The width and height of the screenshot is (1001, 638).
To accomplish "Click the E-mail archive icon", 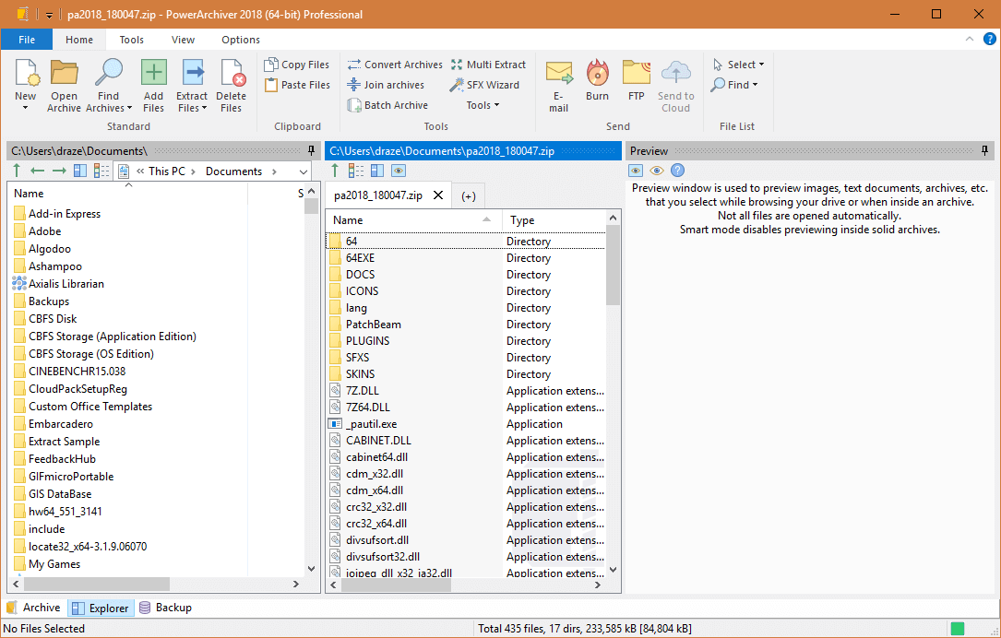I will 558,73.
